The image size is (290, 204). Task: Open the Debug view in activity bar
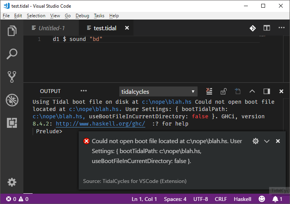pos(12,100)
